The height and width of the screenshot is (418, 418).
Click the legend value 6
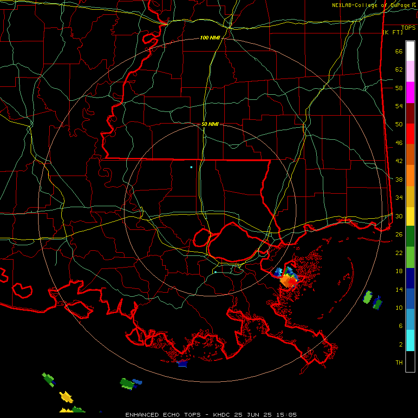pyautogui.click(x=401, y=326)
